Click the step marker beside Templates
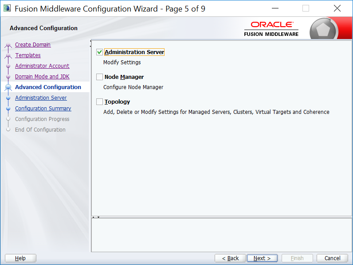The height and width of the screenshot is (265, 353). pyautogui.click(x=8, y=55)
